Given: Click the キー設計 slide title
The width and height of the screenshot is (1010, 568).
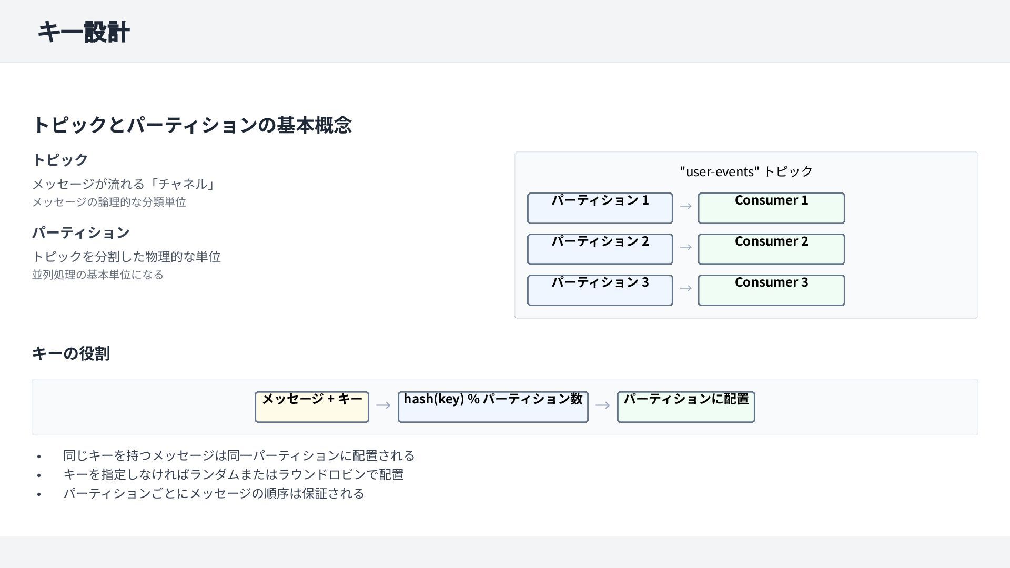Looking at the screenshot, I should click(84, 32).
